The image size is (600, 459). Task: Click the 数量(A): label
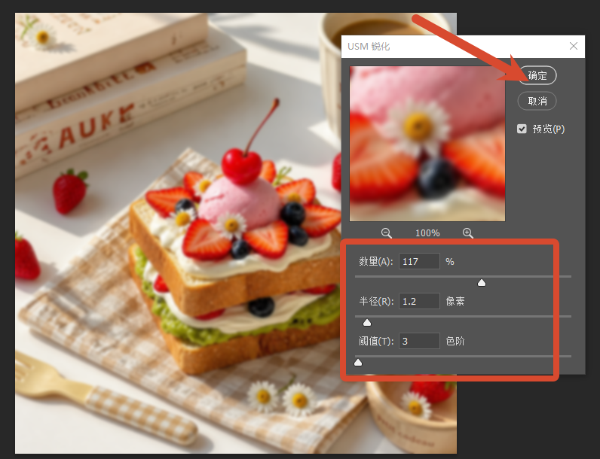(x=376, y=262)
